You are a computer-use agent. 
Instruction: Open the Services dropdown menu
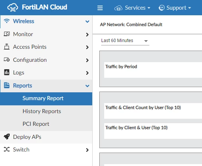132,8
